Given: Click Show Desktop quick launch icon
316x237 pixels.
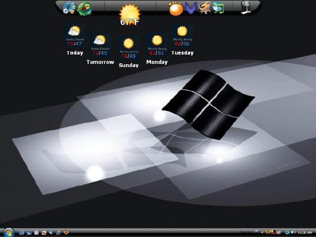Looking at the screenshot, I should (22, 233).
